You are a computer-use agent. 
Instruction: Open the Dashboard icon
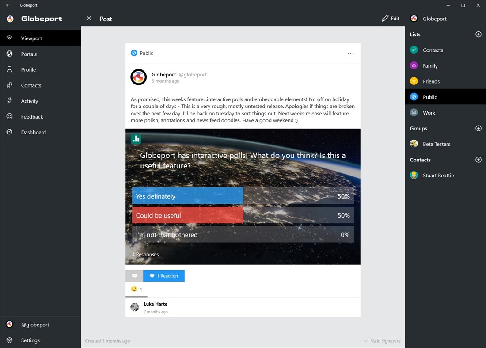click(x=9, y=132)
